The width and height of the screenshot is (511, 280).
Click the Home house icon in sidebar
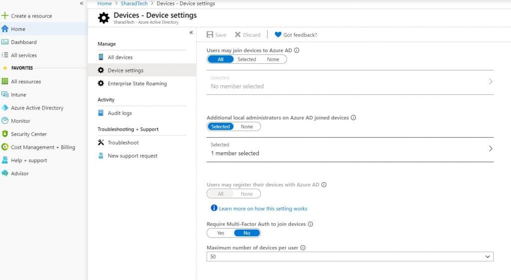point(5,28)
